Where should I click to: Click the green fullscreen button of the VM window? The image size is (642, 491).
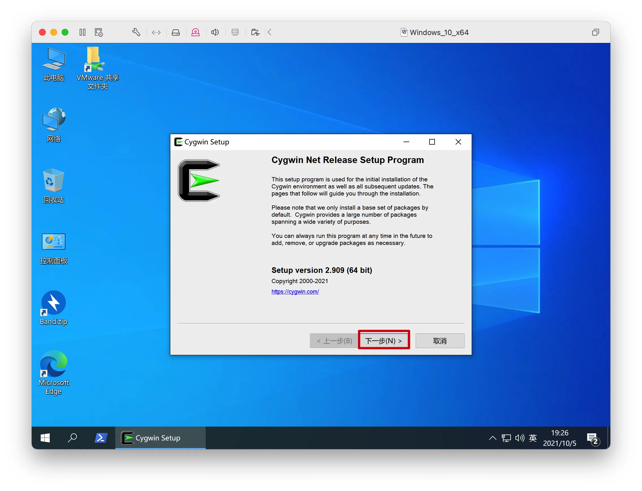click(x=65, y=32)
